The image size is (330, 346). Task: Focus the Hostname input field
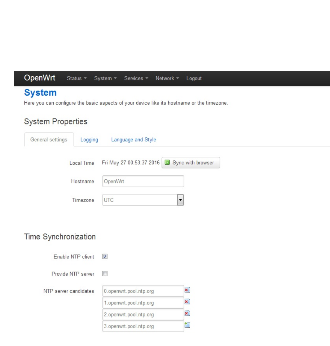pyautogui.click(x=143, y=181)
